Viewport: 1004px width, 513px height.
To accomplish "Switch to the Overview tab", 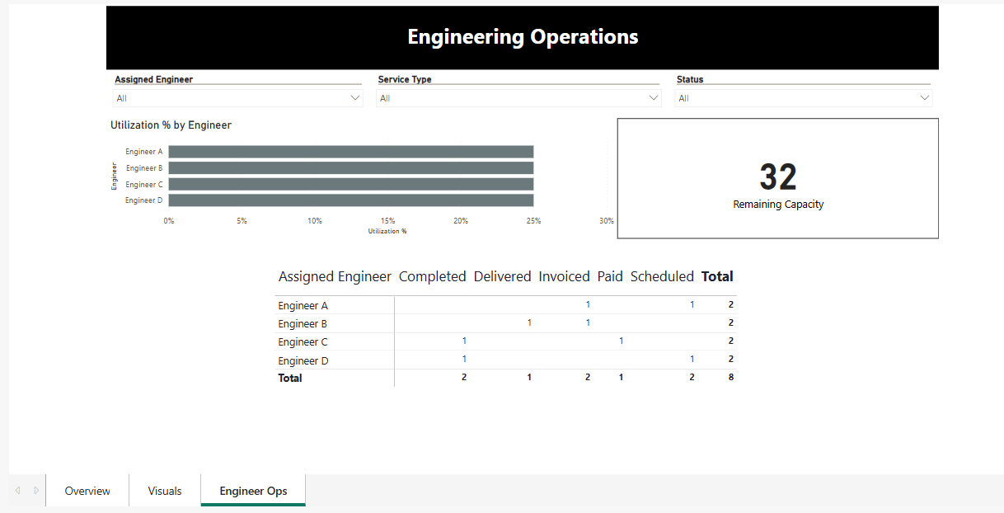I will coord(87,491).
